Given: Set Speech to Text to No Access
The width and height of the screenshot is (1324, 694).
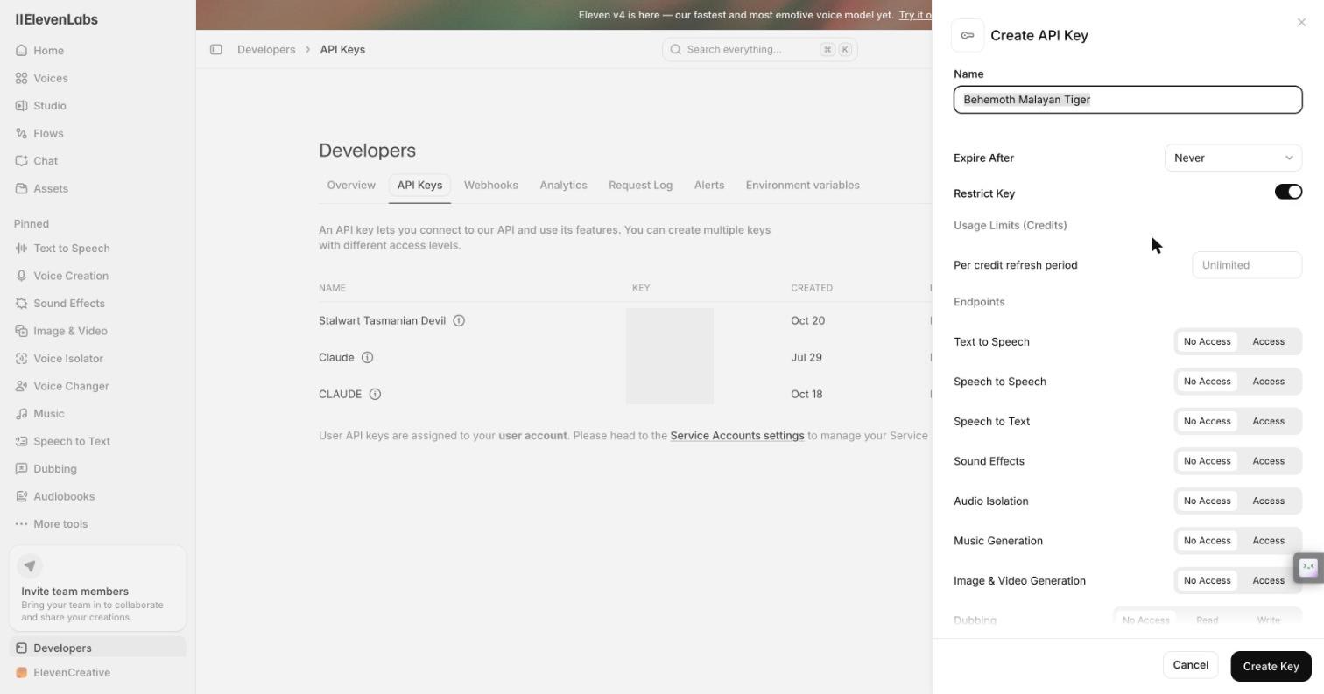Looking at the screenshot, I should pos(1207,421).
